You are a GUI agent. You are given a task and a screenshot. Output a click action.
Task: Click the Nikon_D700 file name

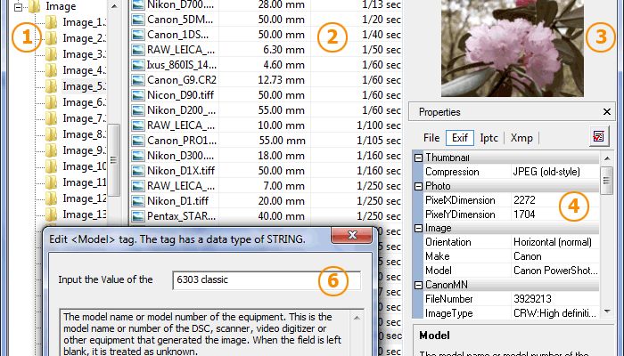(180, 5)
